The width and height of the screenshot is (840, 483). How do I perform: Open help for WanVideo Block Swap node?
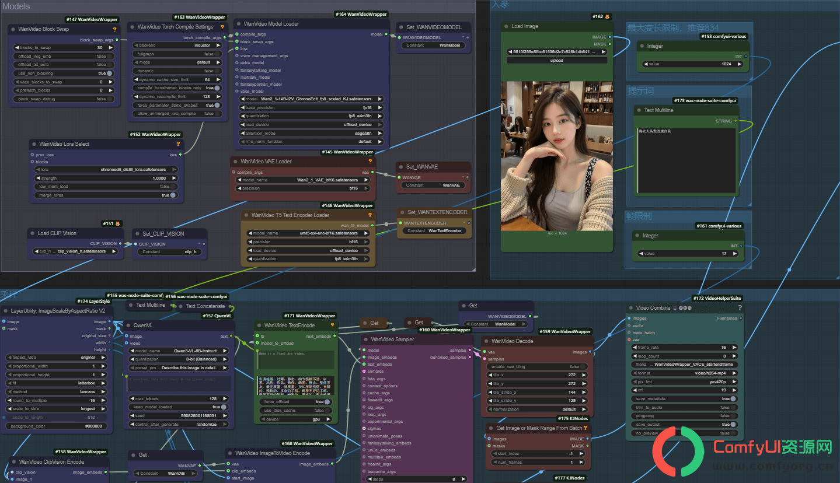click(114, 29)
